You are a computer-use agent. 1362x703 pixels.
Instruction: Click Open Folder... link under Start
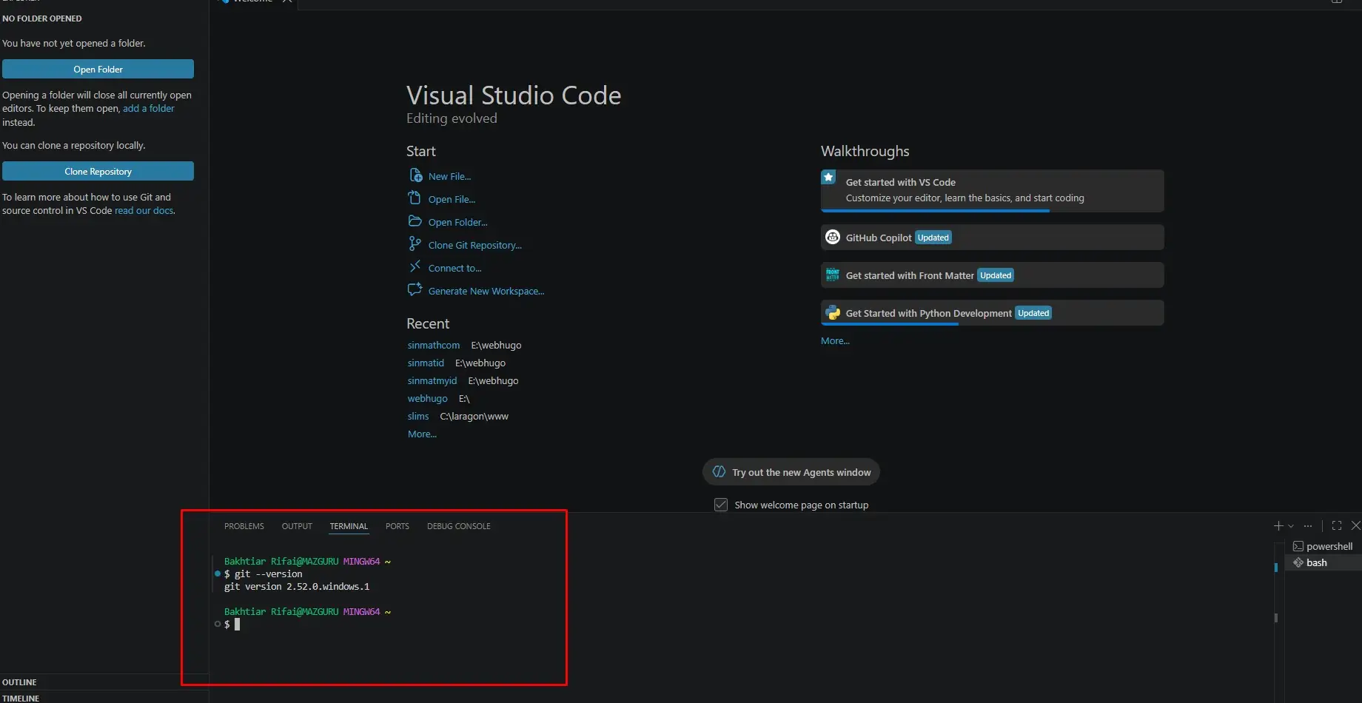pyautogui.click(x=457, y=222)
